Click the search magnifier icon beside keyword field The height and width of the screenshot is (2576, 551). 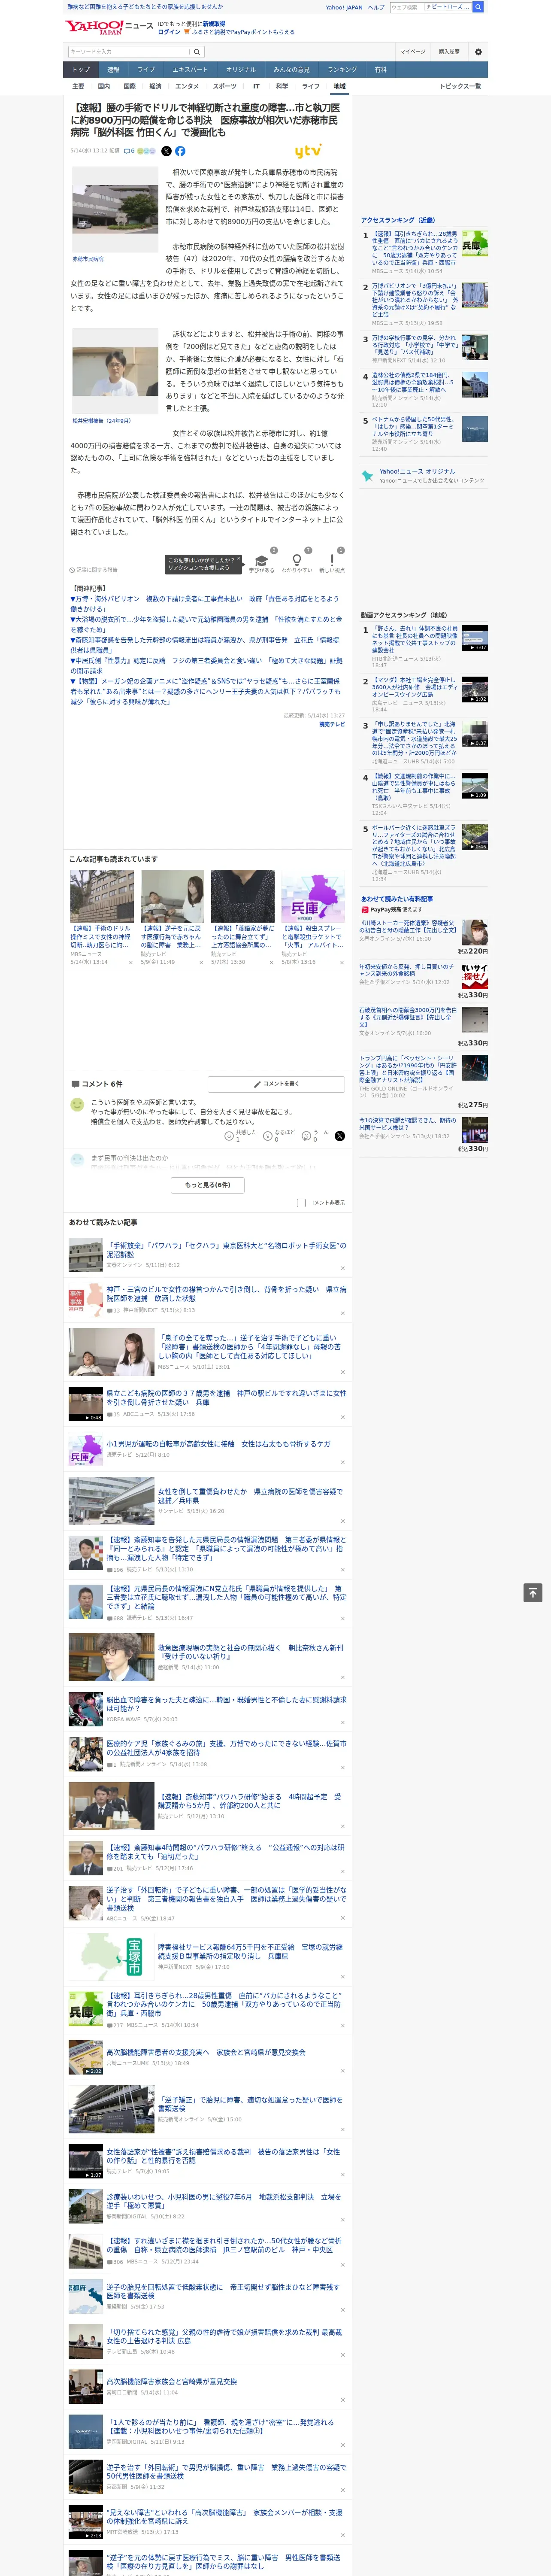click(196, 51)
